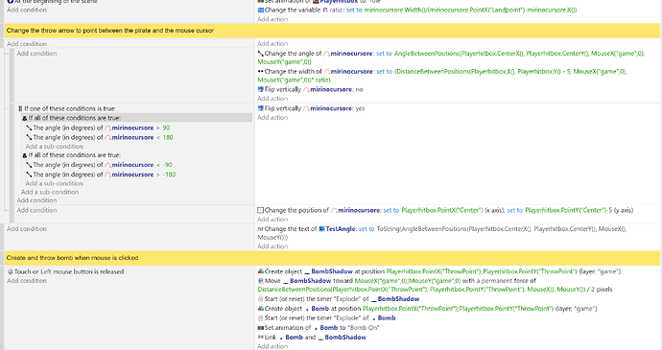The image size is (662, 350).
Task: Click the mouse icon before 'Touch or Left mouse button'
Action: pos(11,272)
